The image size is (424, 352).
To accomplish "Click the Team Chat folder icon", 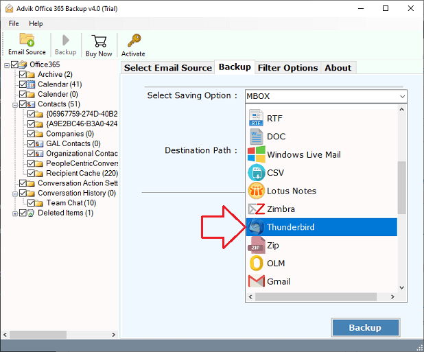I will pos(39,203).
